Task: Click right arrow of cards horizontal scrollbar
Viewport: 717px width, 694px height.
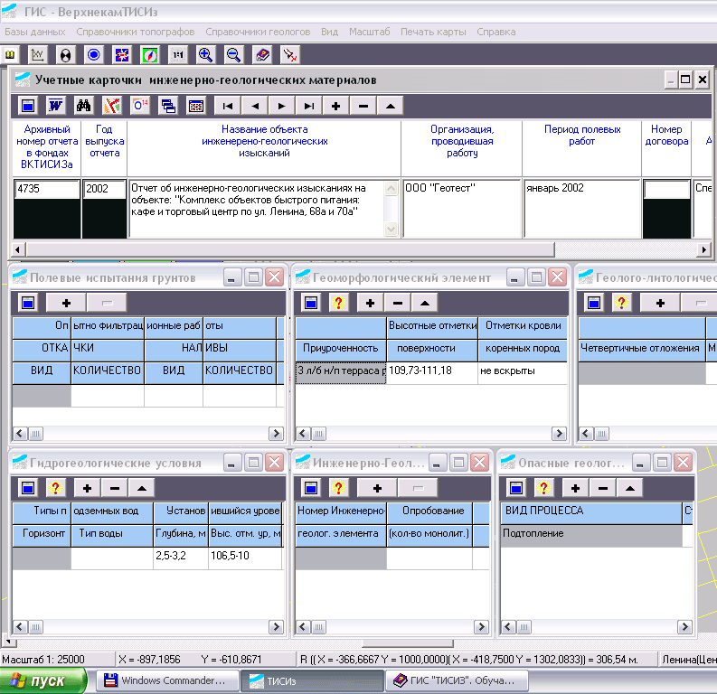Action: (x=703, y=249)
